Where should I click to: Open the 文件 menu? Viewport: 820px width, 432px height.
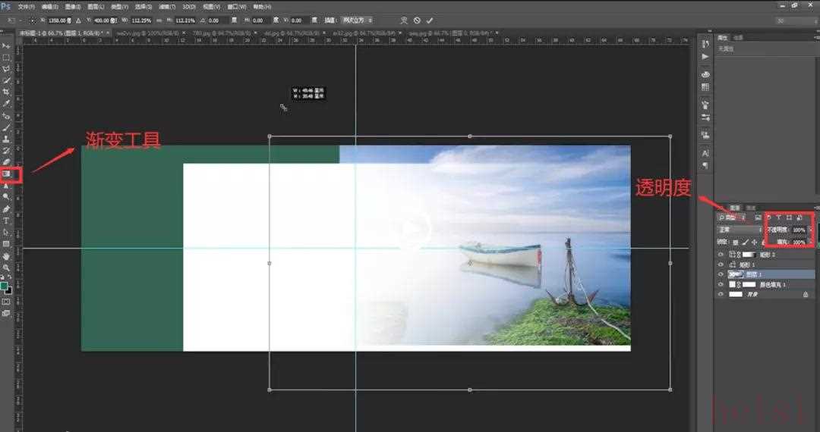26,6
